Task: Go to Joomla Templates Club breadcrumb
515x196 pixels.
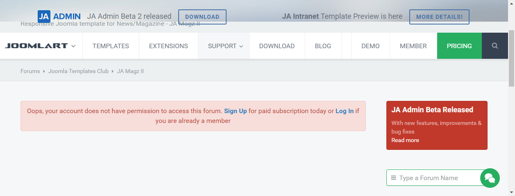Action: [78, 71]
